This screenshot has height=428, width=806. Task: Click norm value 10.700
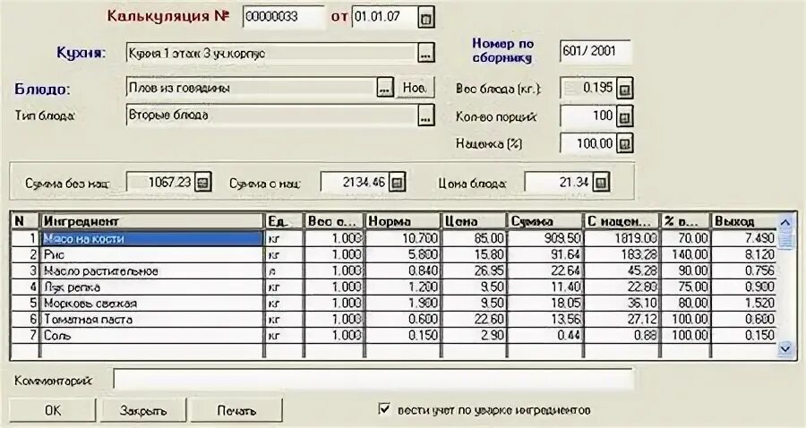click(402, 239)
